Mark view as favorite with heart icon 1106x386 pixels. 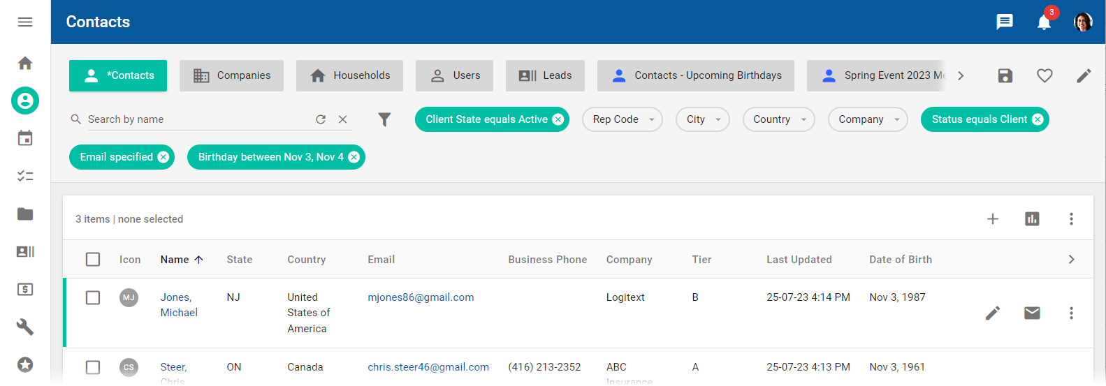(x=1045, y=75)
